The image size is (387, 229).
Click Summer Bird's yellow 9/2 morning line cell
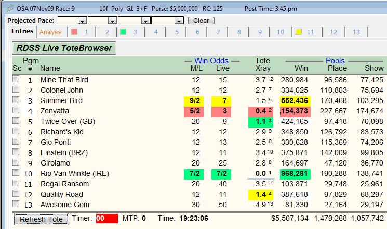point(194,101)
